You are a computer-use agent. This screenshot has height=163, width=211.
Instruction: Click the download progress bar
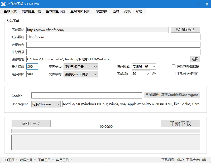[x=105, y=131]
